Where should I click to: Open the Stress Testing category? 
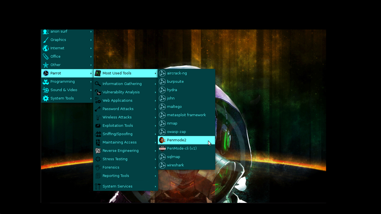pos(126,159)
